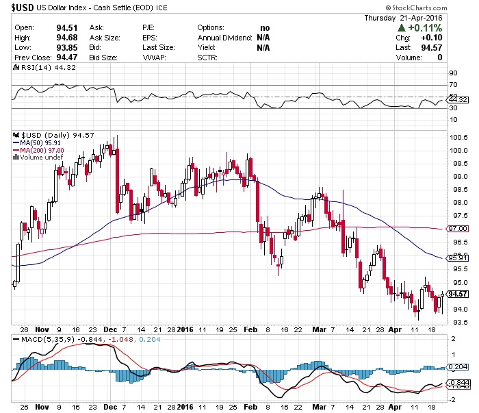Click the 'US Dollar Index - Cash Settle (EOD)' title
The height and width of the screenshot is (413, 479).
[94, 8]
